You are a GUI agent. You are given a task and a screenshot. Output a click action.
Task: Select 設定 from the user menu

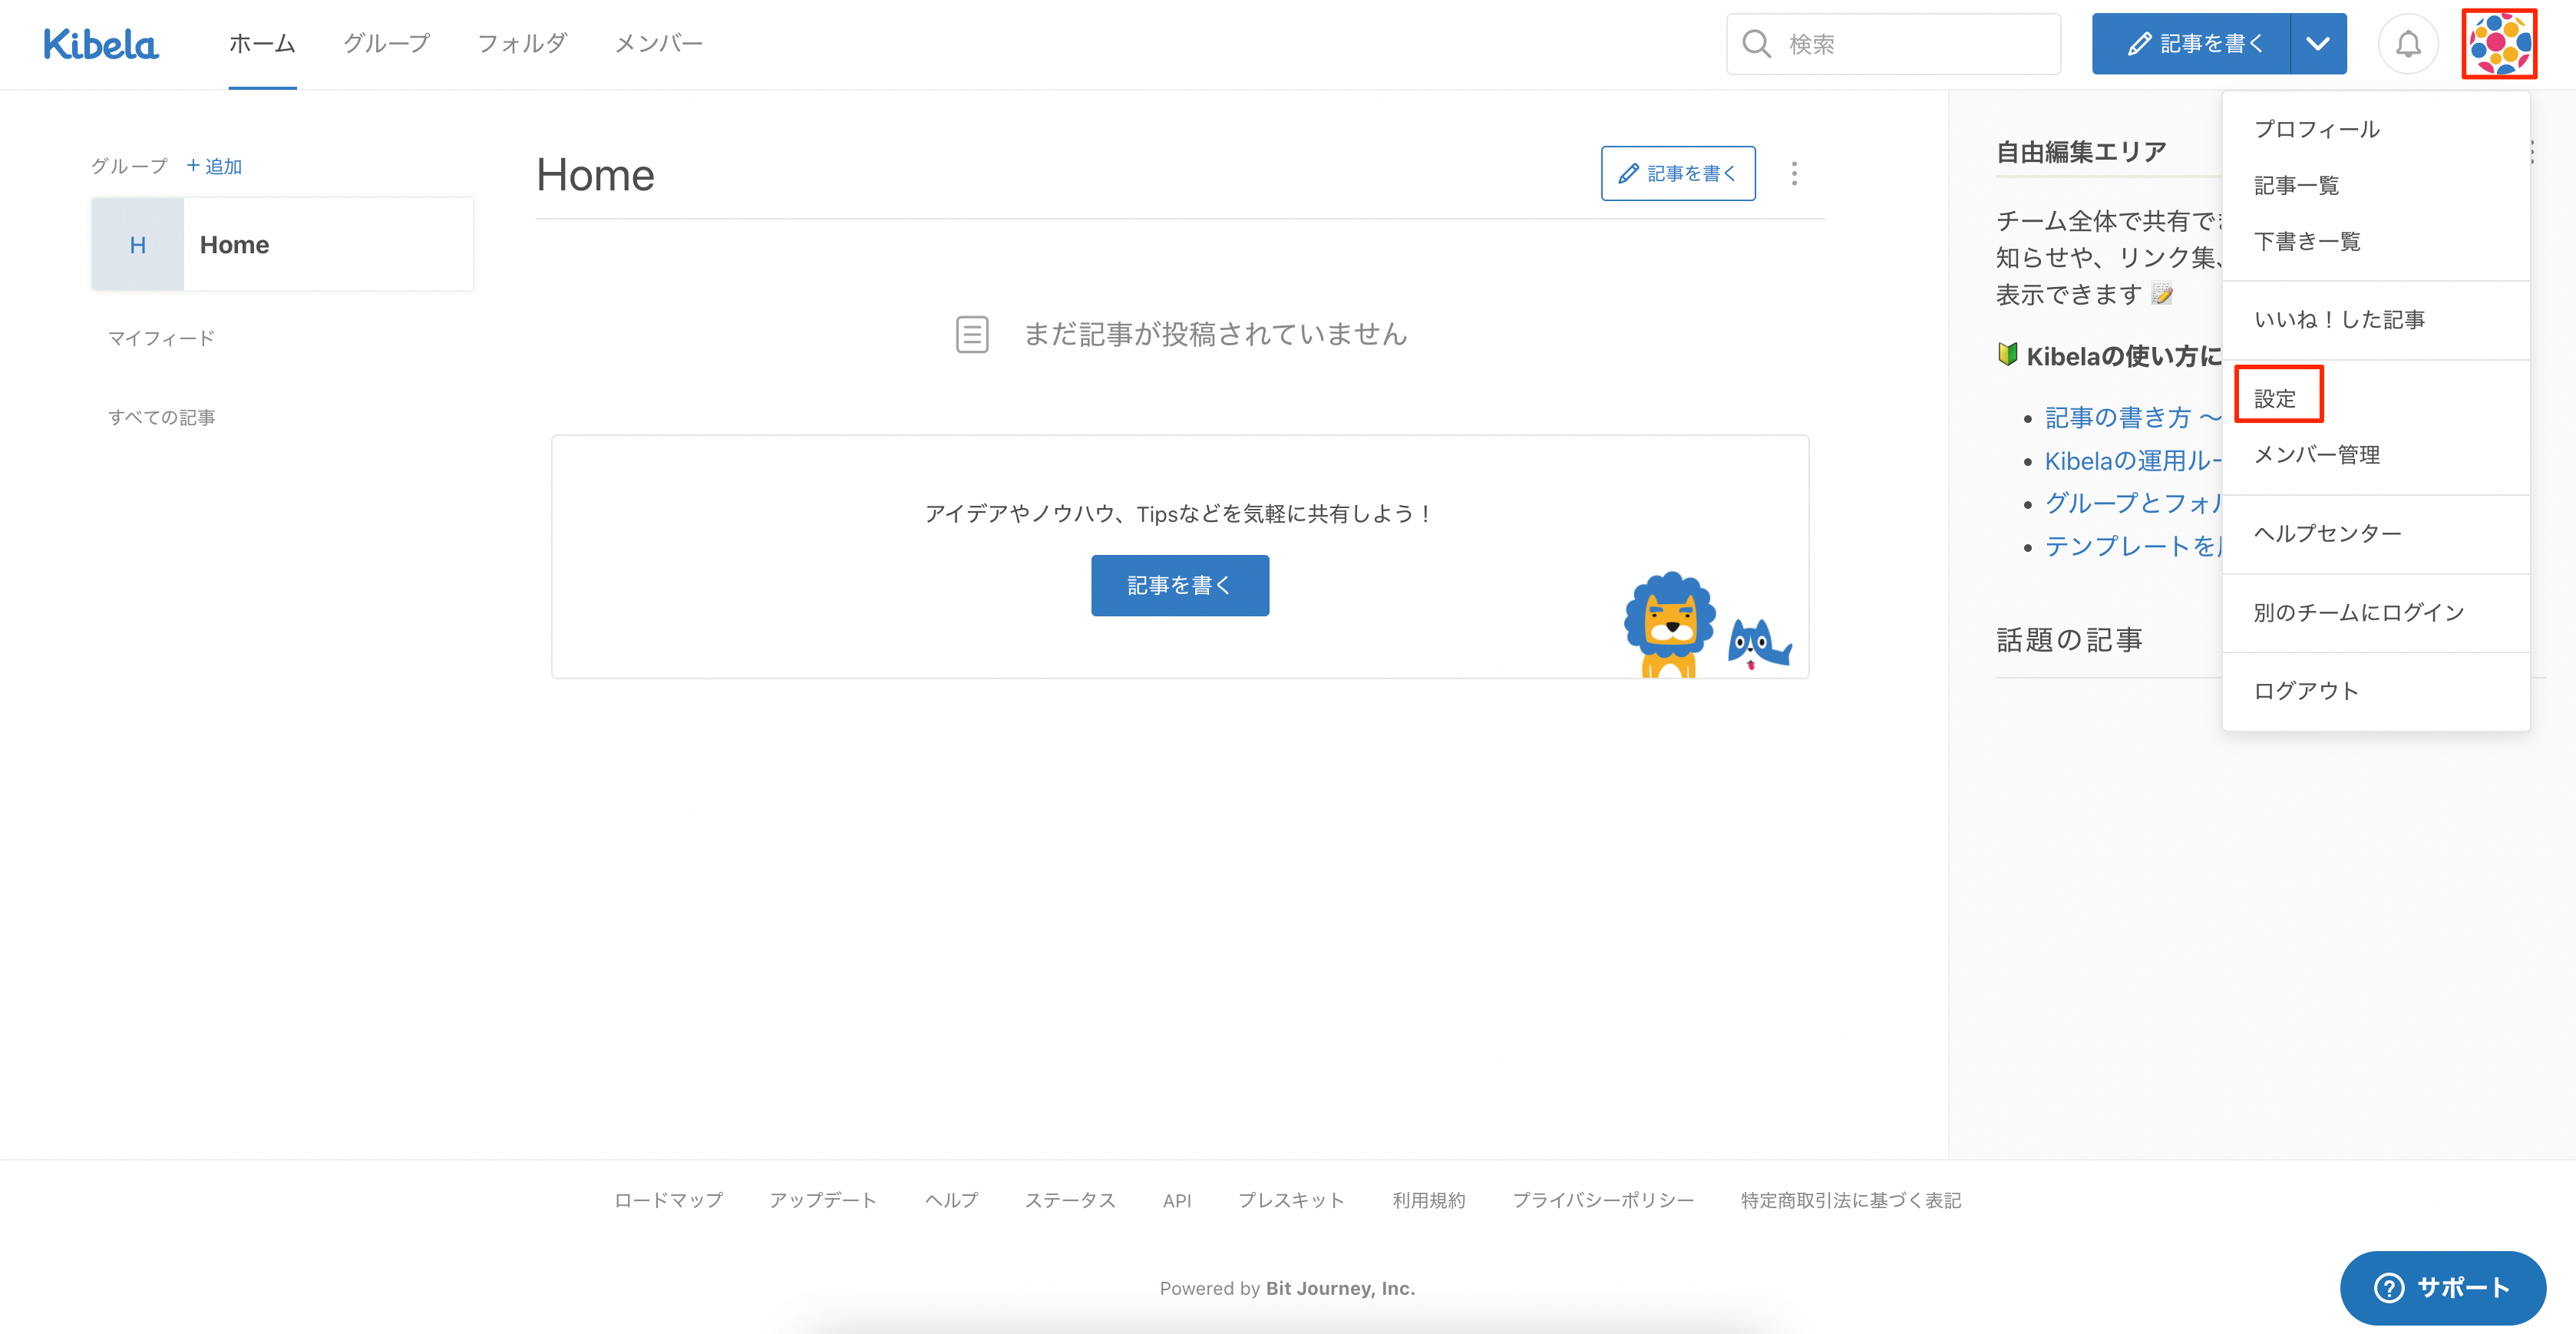pyautogui.click(x=2275, y=398)
